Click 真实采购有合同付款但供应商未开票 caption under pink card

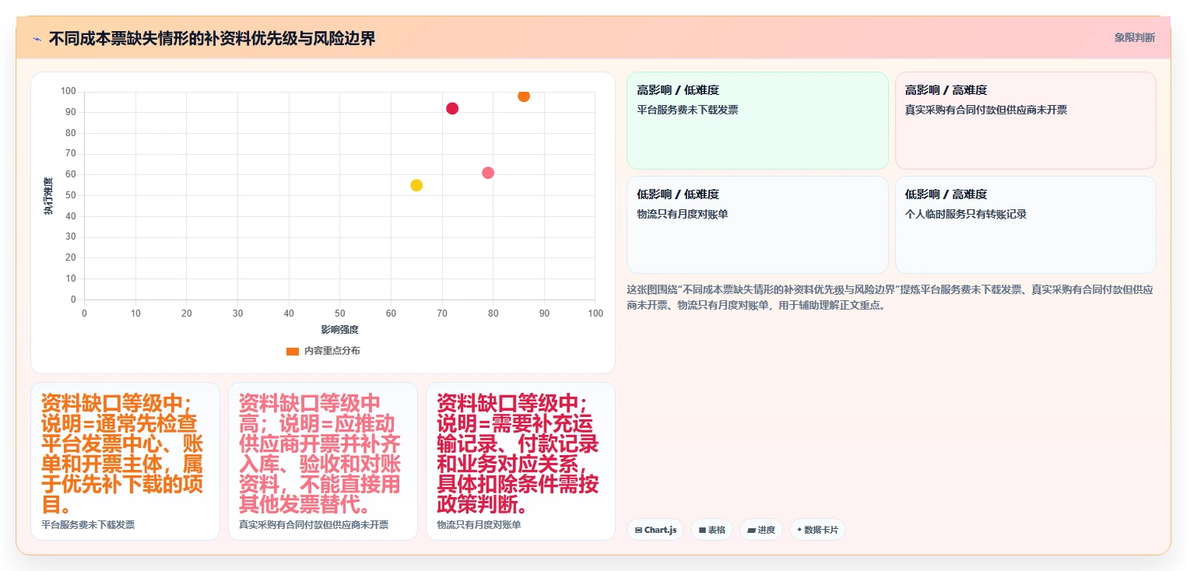314,525
